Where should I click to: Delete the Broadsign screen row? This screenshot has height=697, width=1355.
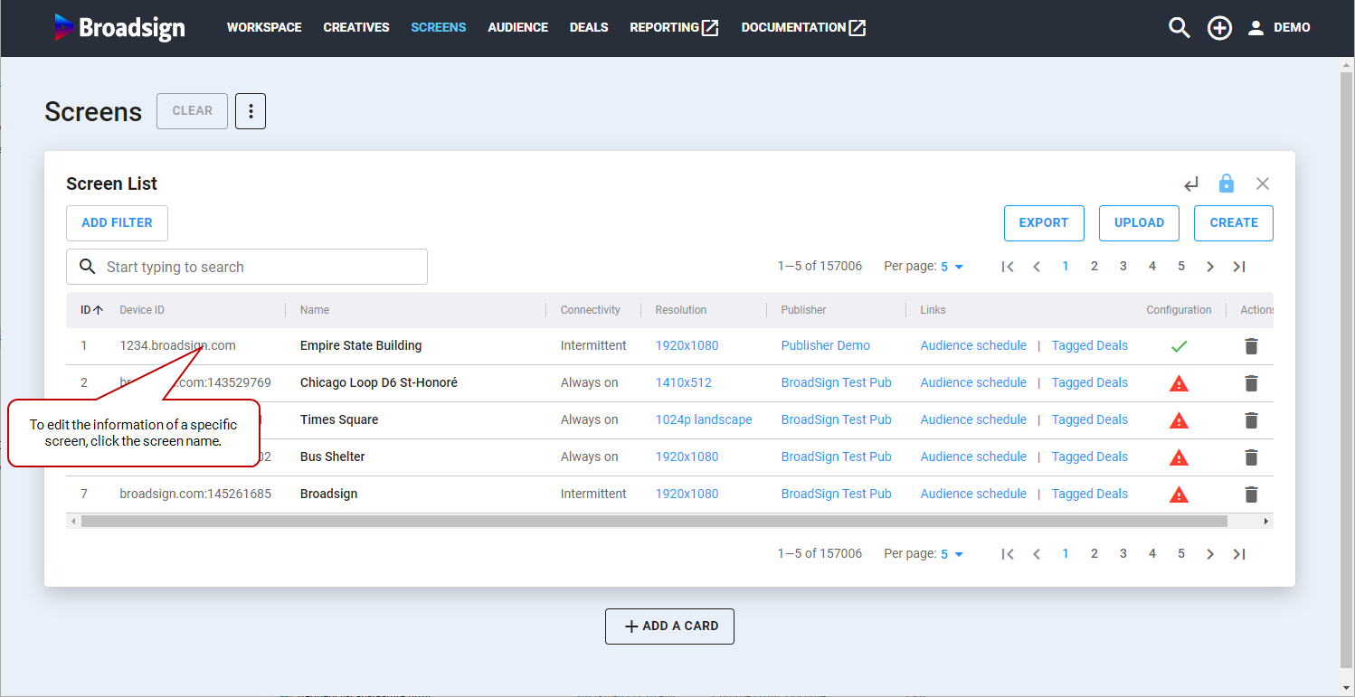pos(1251,494)
